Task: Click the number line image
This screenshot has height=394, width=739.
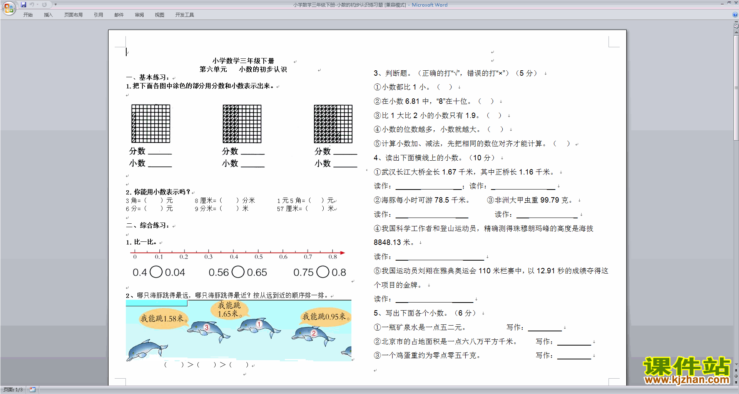Action: pos(237,254)
